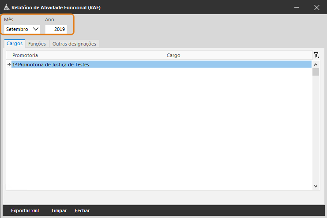Click the application logo in the title bar
Image resolution: width=327 pixels, height=218 pixels.
tap(7, 8)
